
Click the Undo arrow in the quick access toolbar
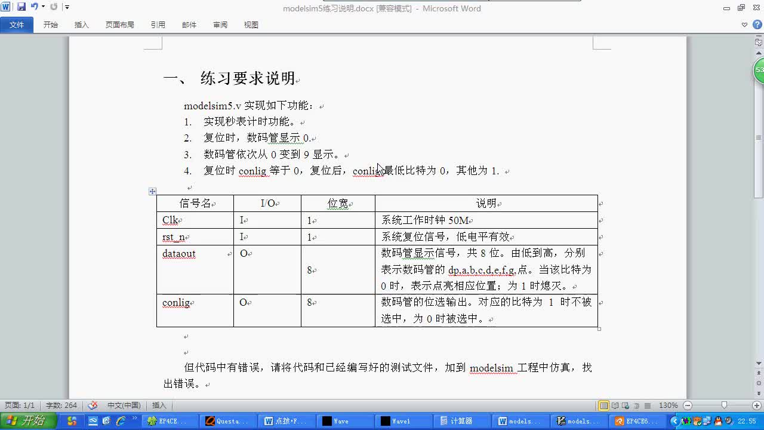tap(34, 7)
